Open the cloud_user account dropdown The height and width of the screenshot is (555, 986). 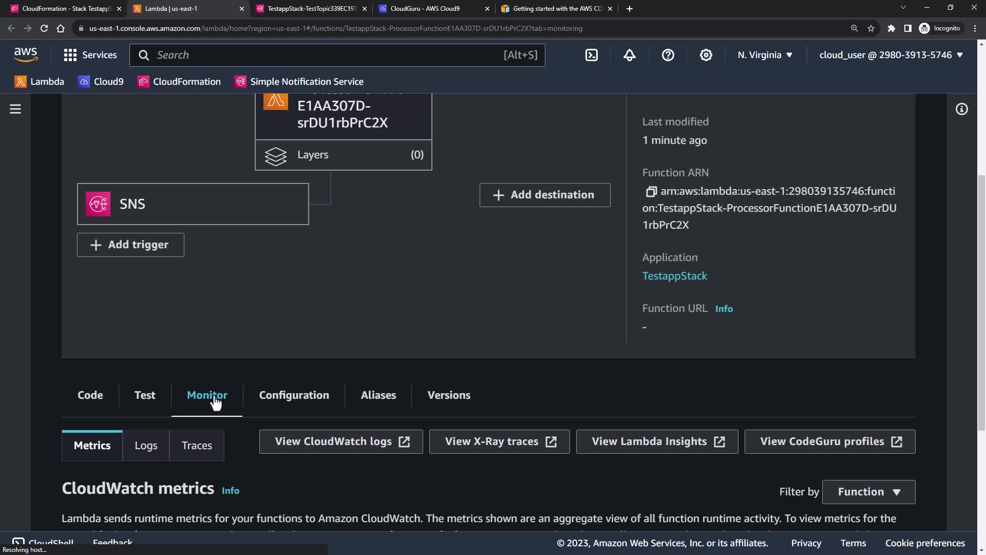coord(890,55)
